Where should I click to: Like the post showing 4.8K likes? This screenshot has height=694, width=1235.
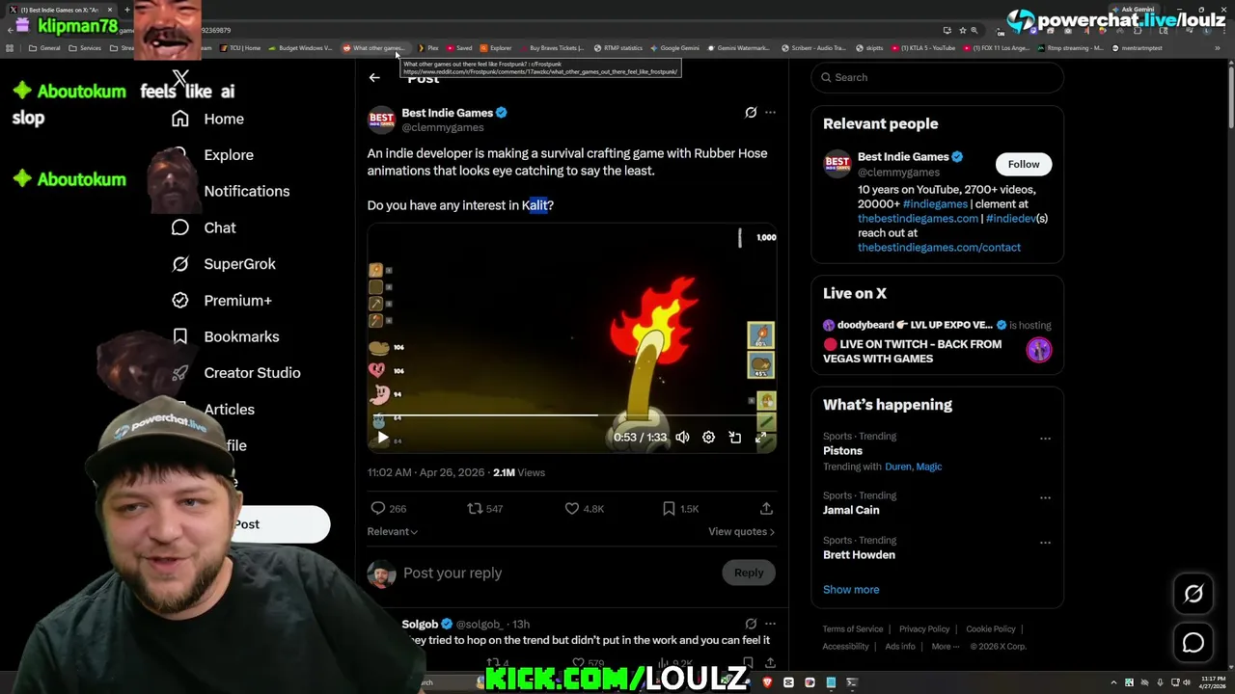click(x=571, y=508)
